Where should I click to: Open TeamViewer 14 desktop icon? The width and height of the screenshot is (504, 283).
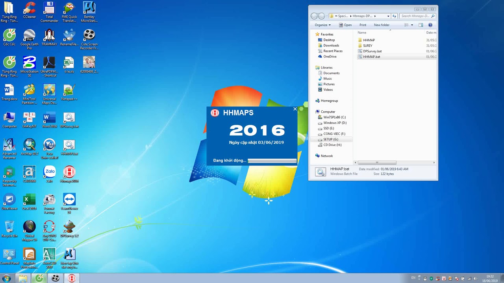(69, 203)
